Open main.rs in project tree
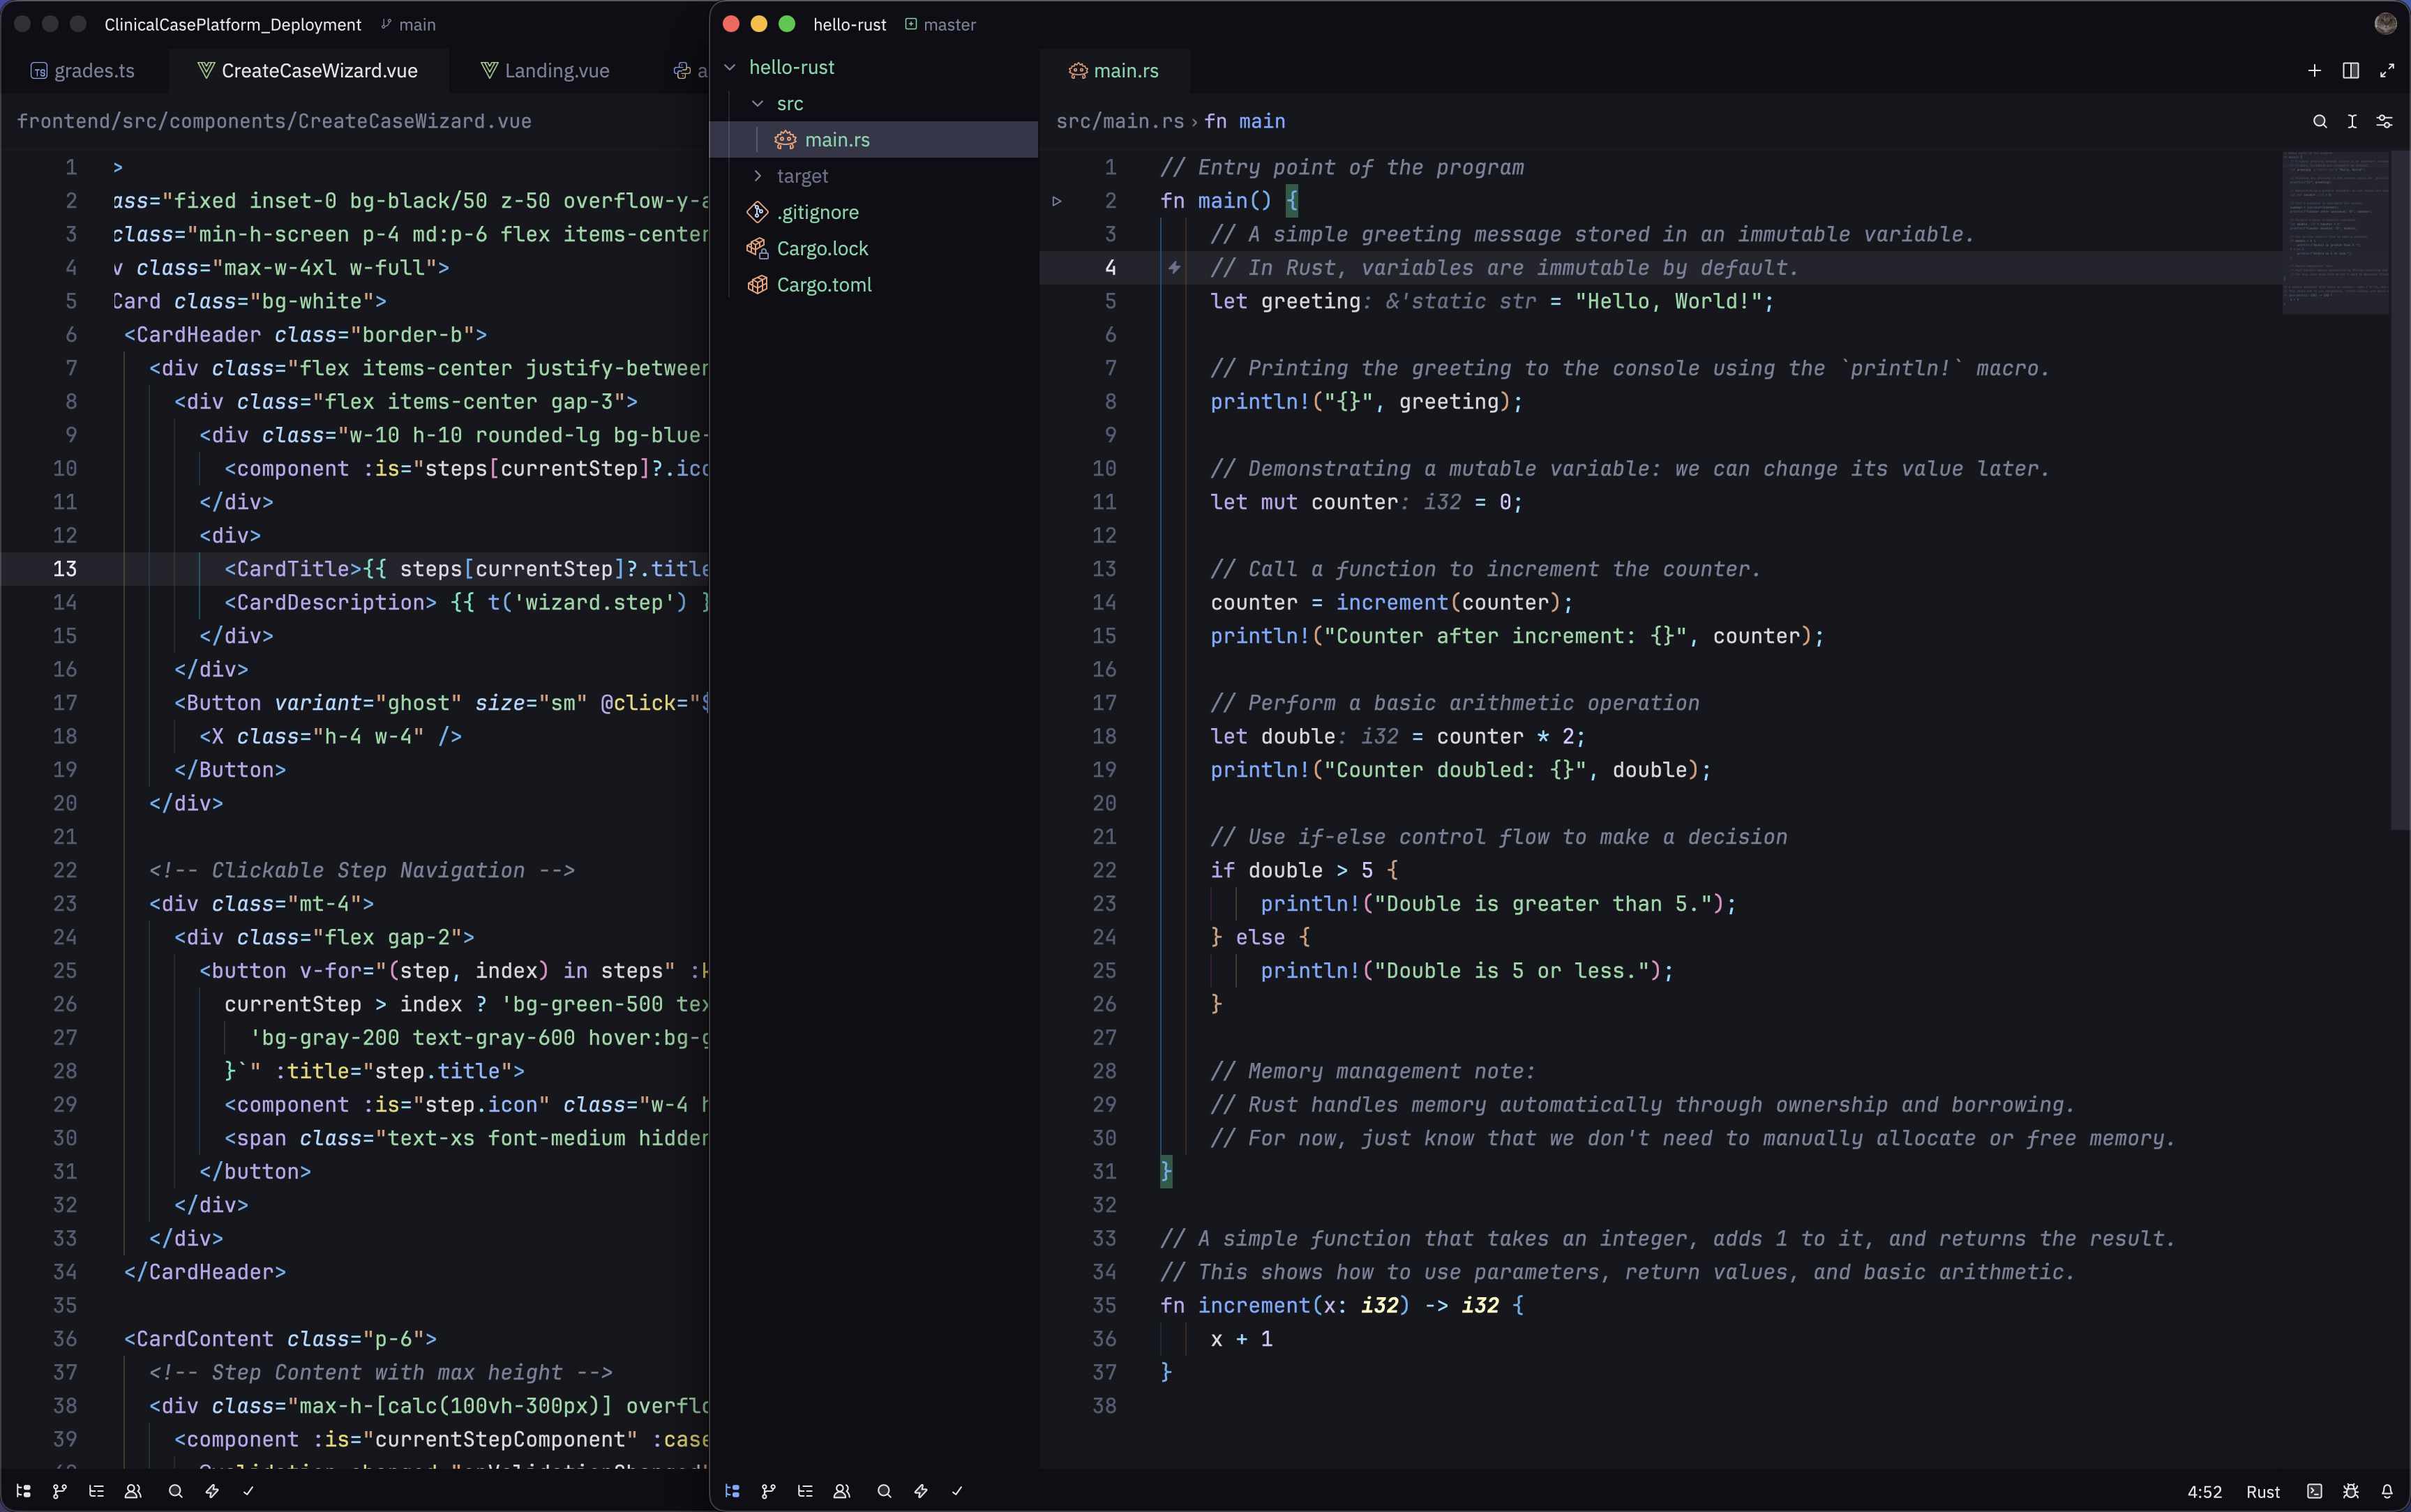2411x1512 pixels. (874, 139)
